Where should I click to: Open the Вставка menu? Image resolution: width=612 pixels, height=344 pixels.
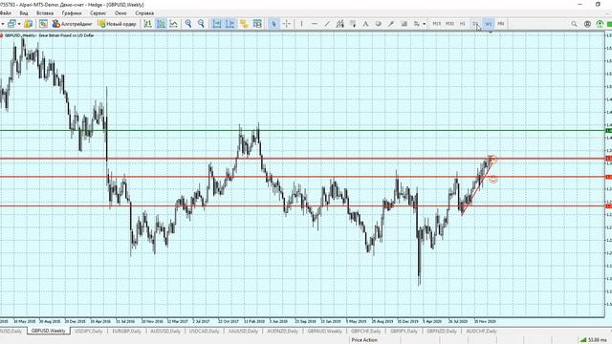(45, 12)
